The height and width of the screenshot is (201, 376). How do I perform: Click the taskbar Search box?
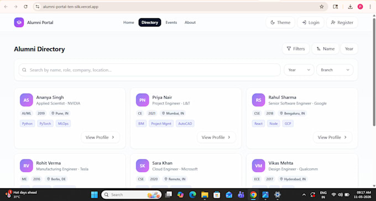tap(132, 195)
